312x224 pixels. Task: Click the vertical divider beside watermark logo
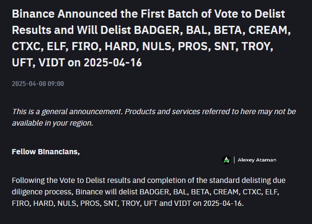tap(234, 160)
